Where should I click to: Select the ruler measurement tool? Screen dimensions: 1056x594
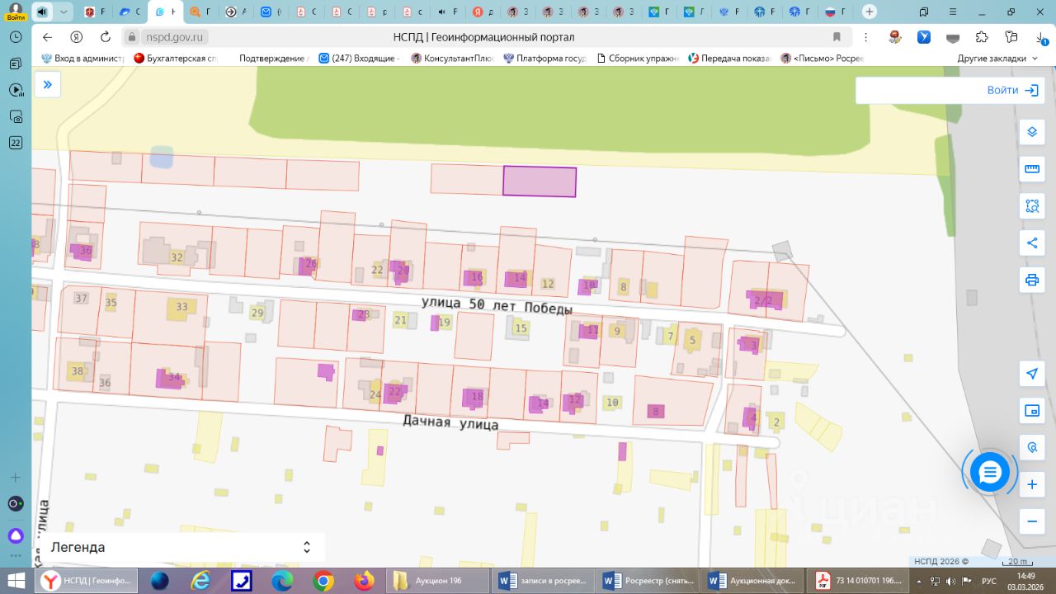[x=1031, y=169]
